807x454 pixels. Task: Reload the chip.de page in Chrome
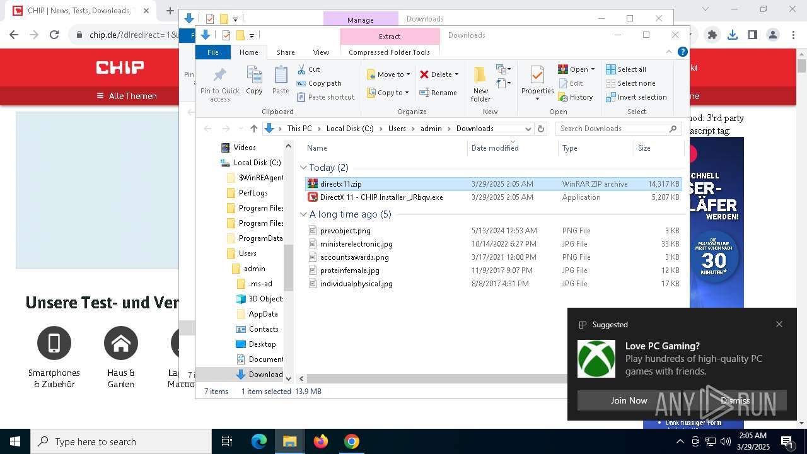pyautogui.click(x=54, y=35)
